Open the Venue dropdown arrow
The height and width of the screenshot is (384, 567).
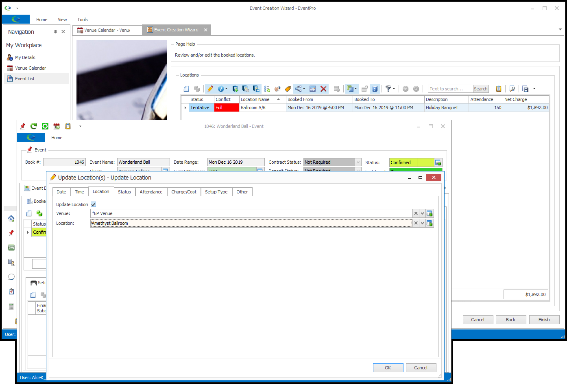tap(423, 213)
